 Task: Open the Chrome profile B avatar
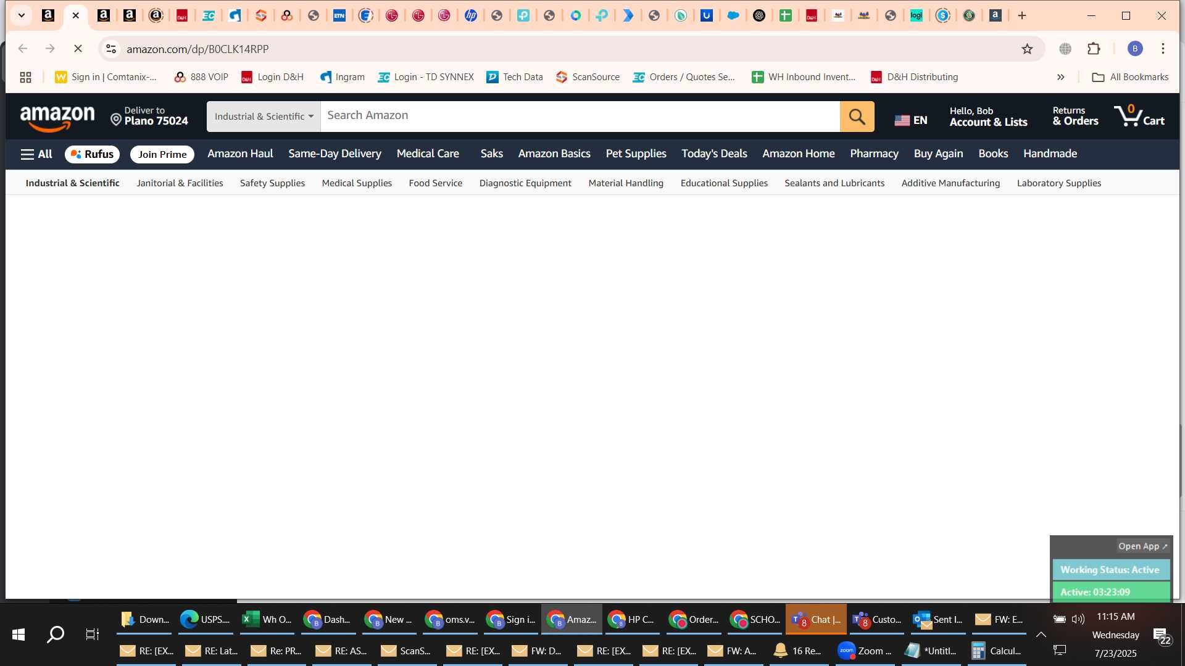pyautogui.click(x=1135, y=49)
